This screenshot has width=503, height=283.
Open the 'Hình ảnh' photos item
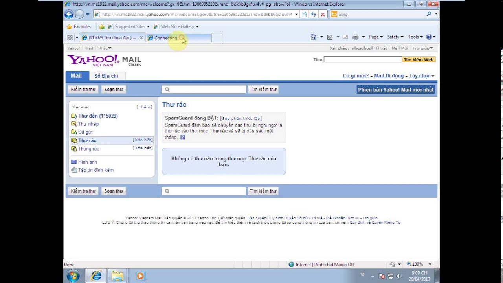87,162
